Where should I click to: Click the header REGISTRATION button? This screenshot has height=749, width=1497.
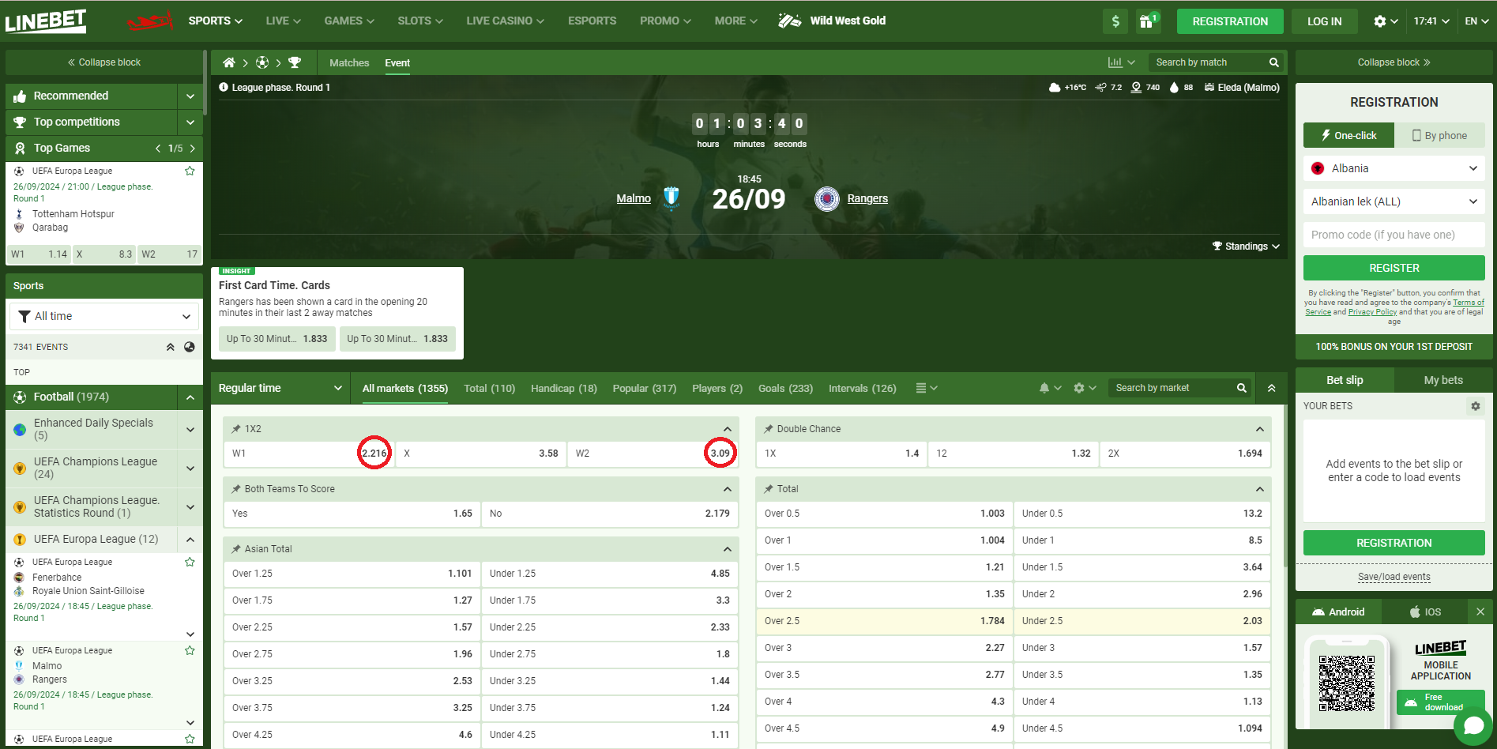tap(1230, 21)
